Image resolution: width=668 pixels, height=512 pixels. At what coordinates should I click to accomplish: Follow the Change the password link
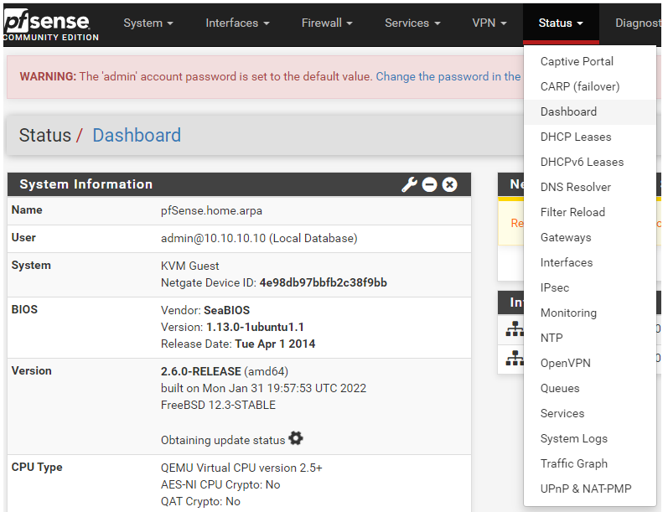tap(448, 76)
